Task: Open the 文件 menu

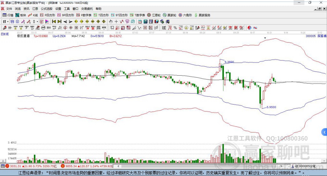Action: [x=9, y=9]
